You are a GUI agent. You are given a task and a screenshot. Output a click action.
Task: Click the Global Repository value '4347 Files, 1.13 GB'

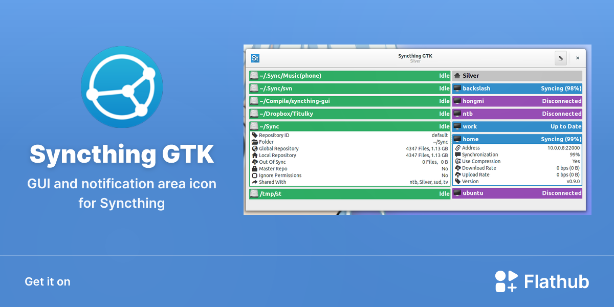(x=427, y=148)
